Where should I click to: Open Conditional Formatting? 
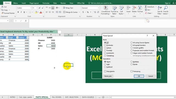tap(106, 10)
